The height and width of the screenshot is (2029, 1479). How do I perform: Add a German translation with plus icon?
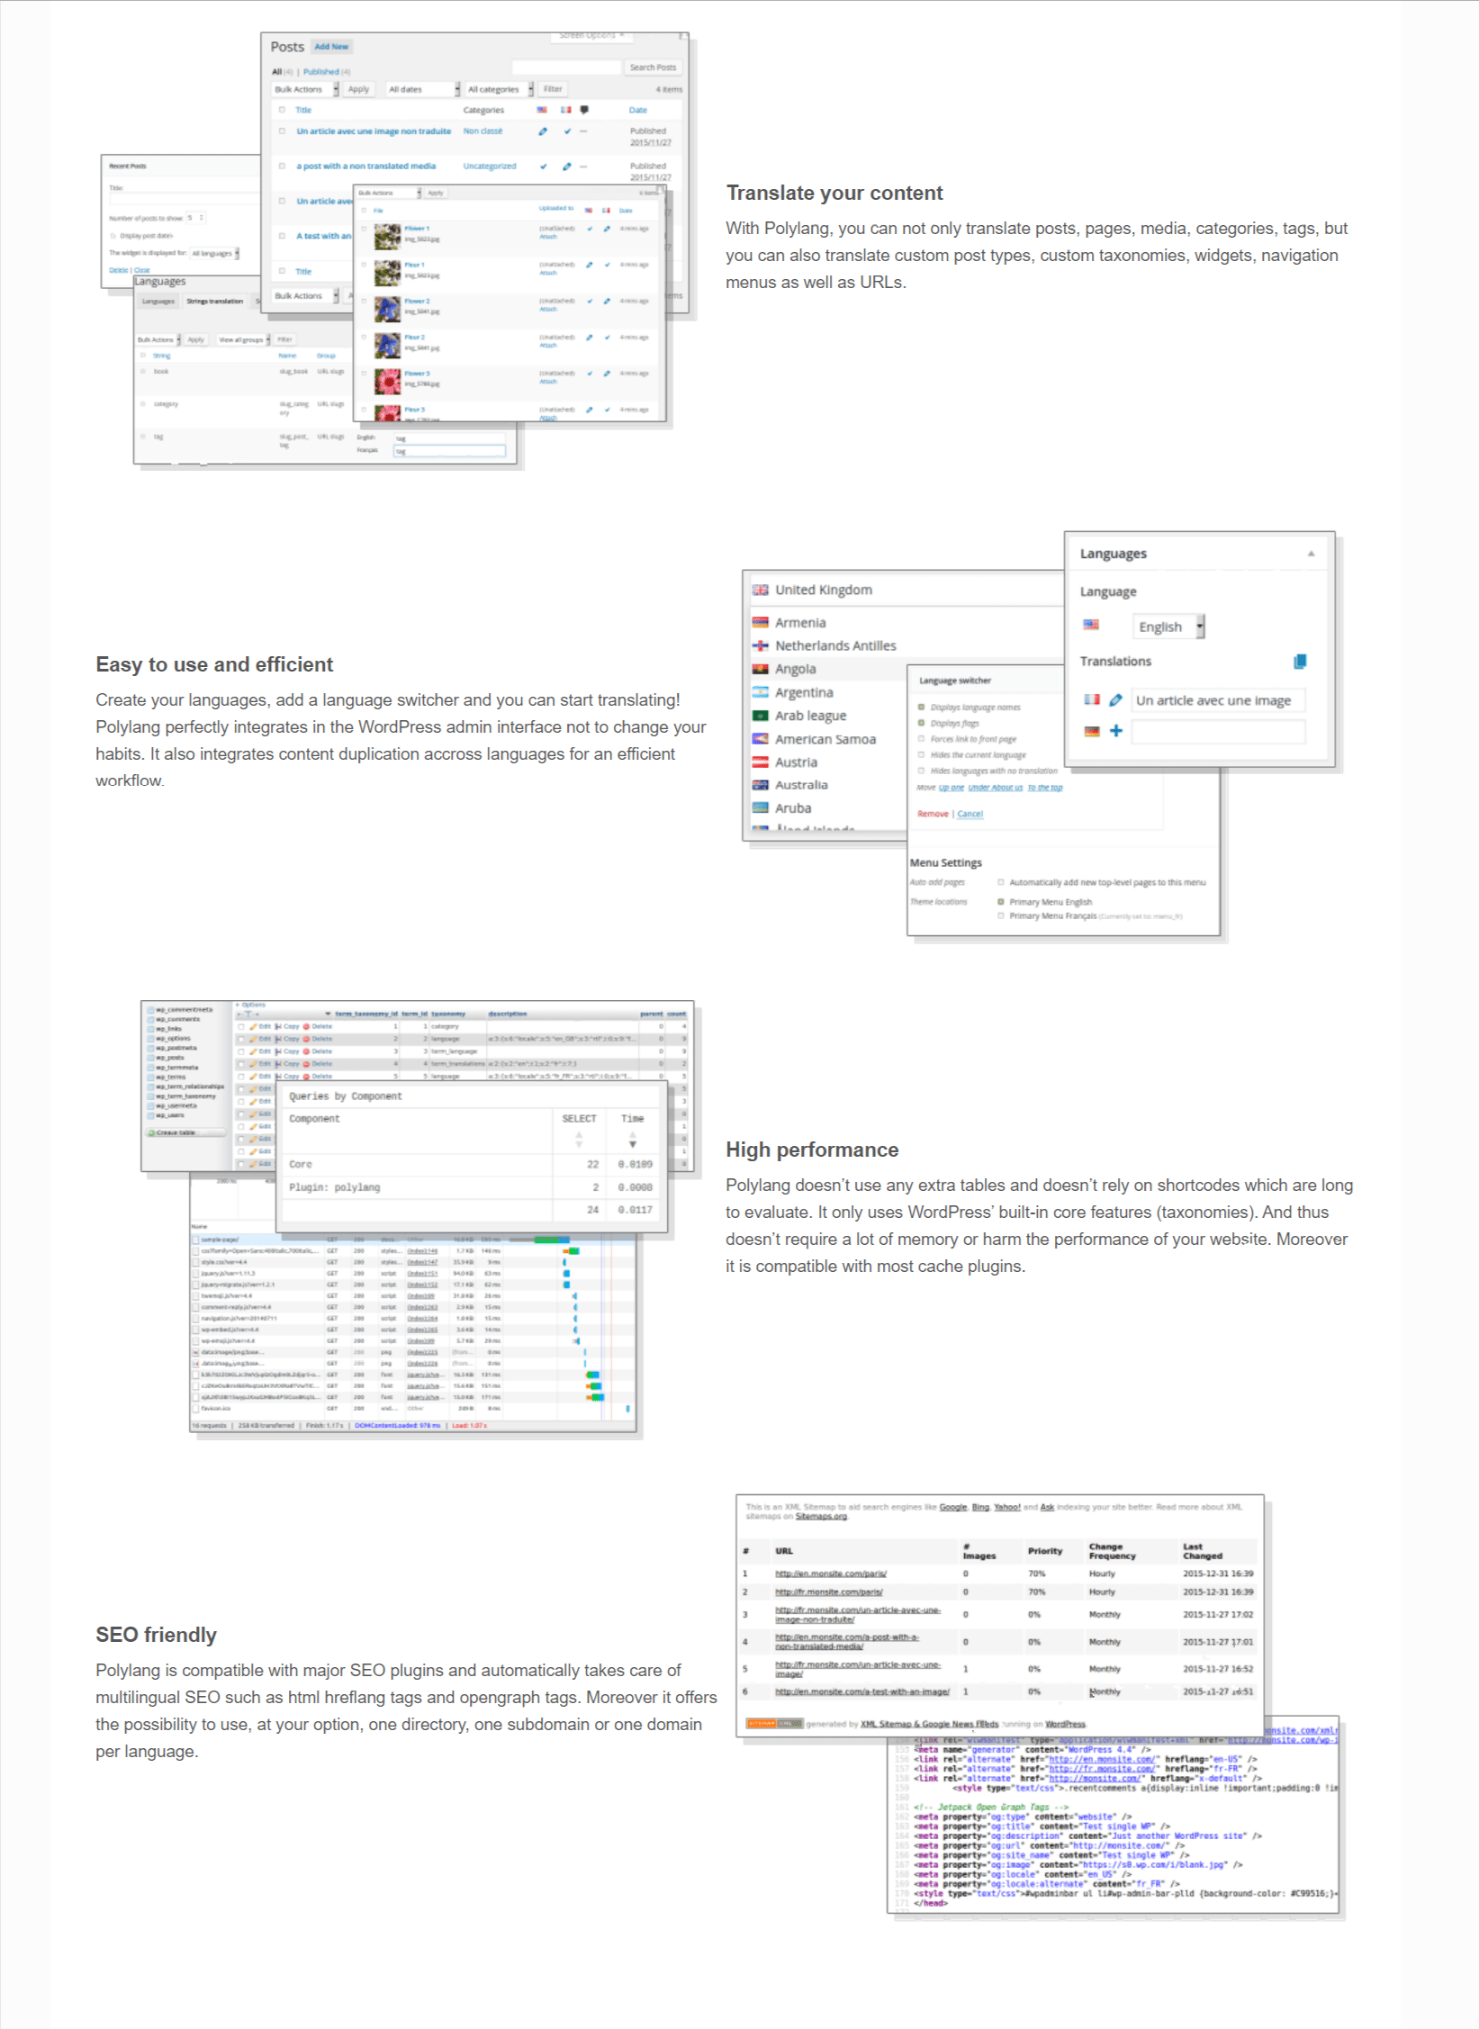click(x=1116, y=731)
